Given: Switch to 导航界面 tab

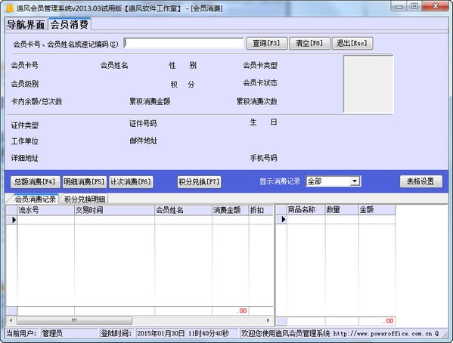Looking at the screenshot, I should point(26,24).
